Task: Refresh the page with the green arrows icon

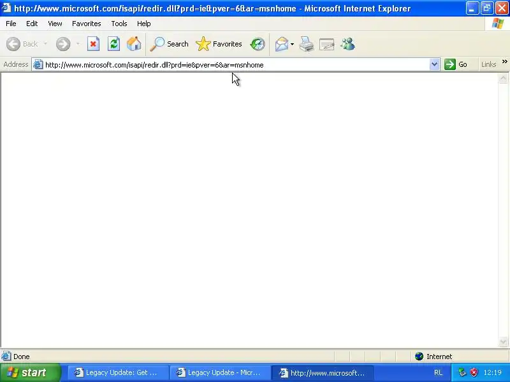Action: (x=114, y=44)
